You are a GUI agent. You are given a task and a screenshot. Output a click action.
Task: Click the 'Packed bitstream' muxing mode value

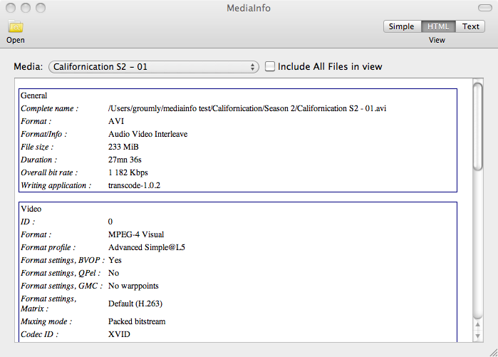point(137,321)
